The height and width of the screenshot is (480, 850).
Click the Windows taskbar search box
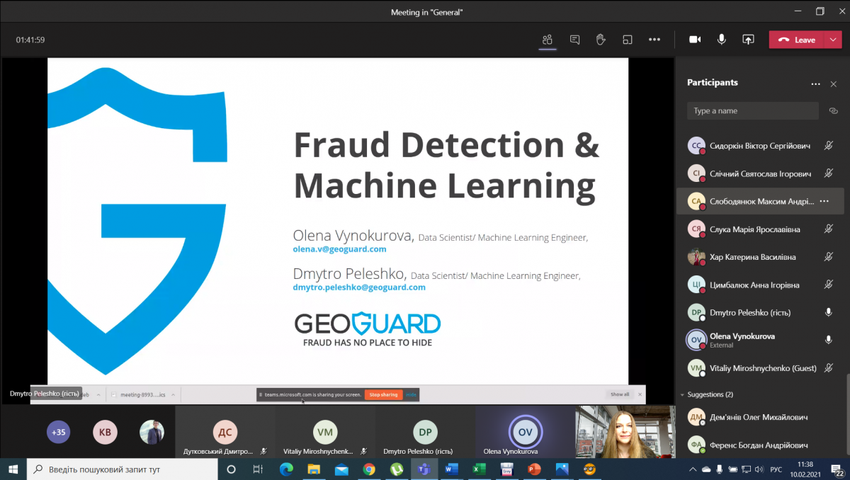coord(122,469)
